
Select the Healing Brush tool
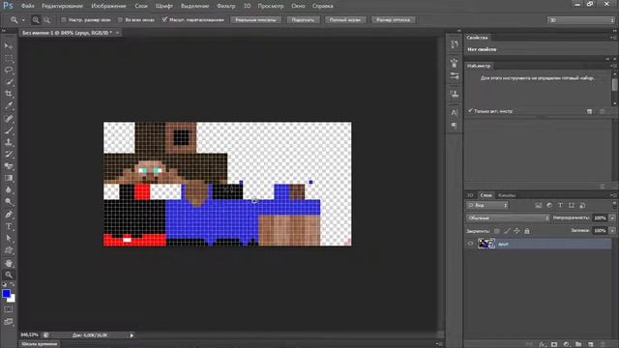[x=9, y=118]
